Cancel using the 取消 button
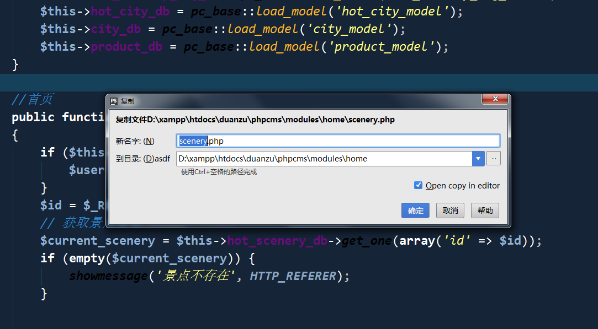Viewport: 598px width, 329px height. point(451,211)
